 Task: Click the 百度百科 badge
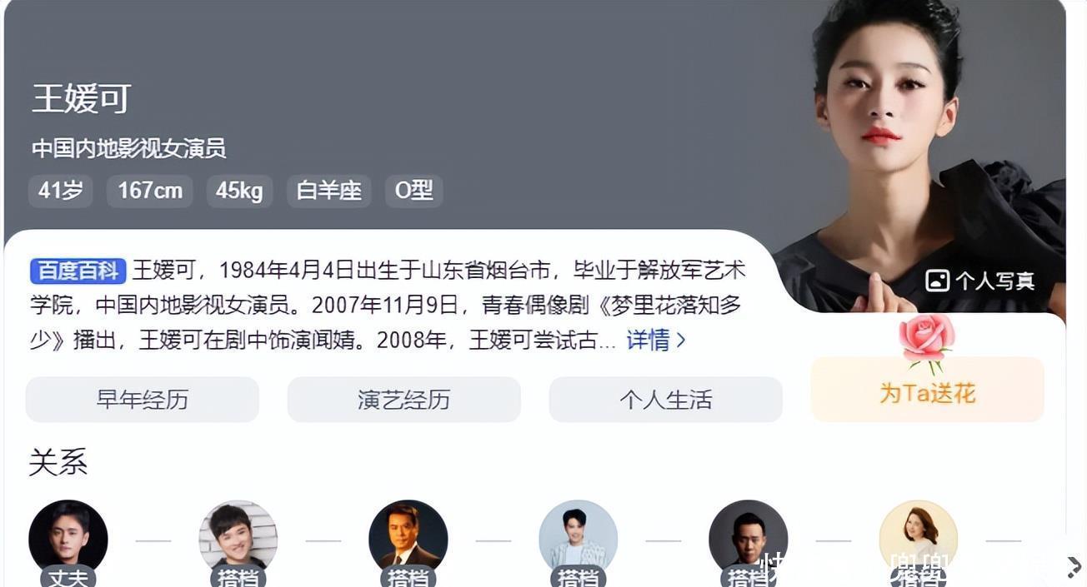pyautogui.click(x=78, y=271)
